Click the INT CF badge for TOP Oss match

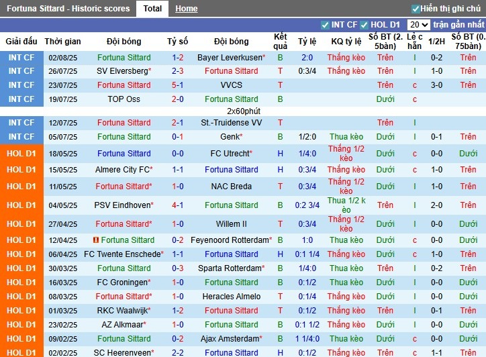pyautogui.click(x=21, y=99)
